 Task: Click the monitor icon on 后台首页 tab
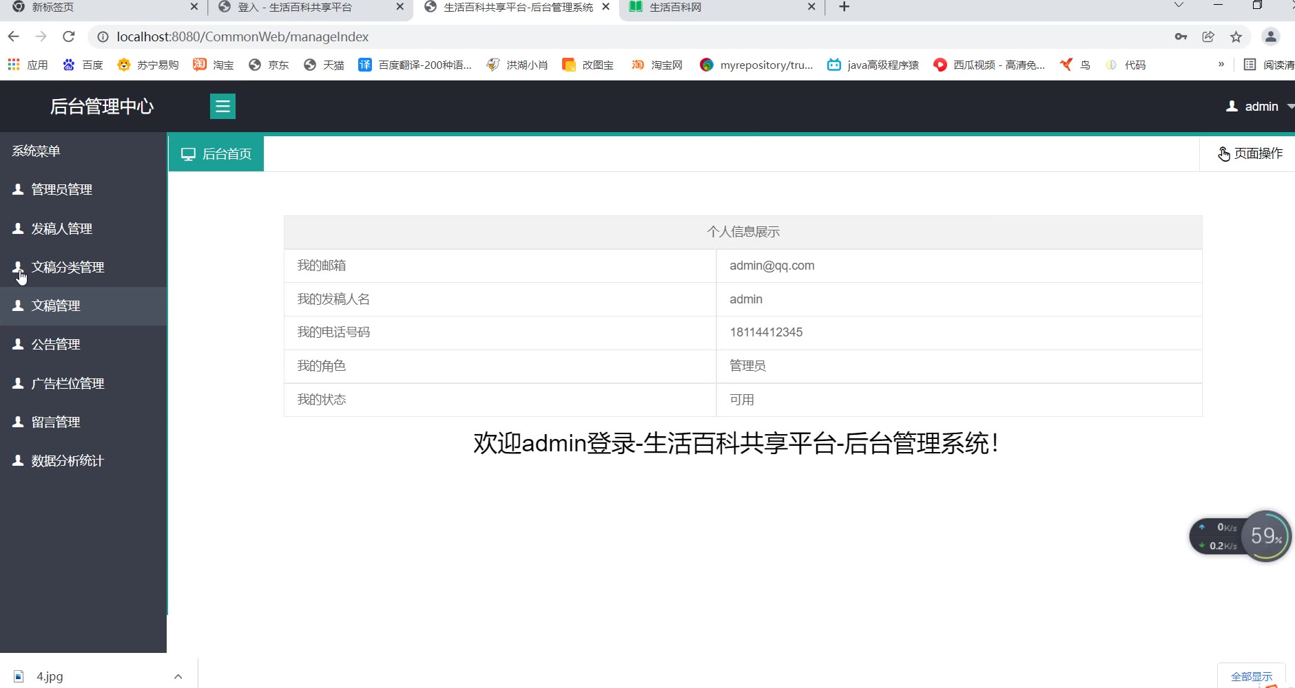coord(188,154)
